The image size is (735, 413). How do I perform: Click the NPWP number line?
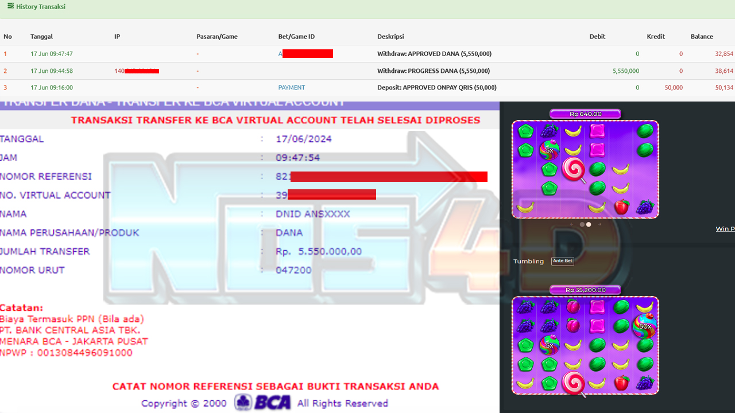click(x=66, y=353)
